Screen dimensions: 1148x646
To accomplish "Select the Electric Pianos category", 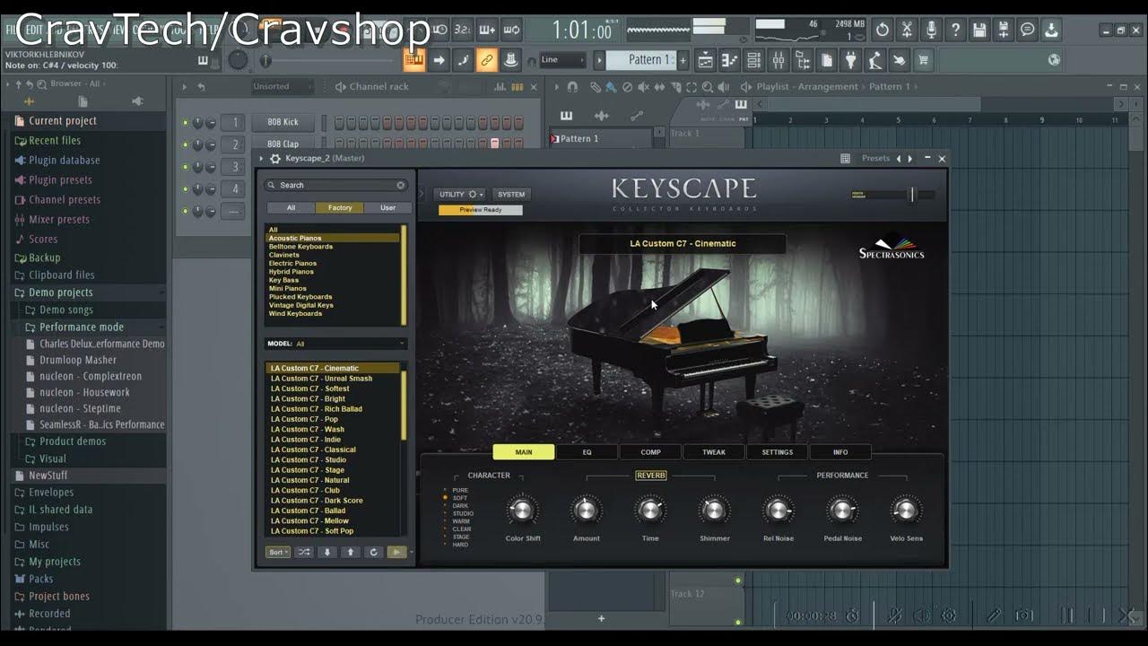I will pos(292,263).
